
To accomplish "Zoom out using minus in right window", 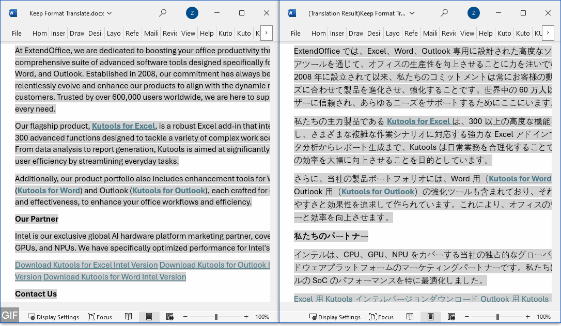I will [467, 317].
